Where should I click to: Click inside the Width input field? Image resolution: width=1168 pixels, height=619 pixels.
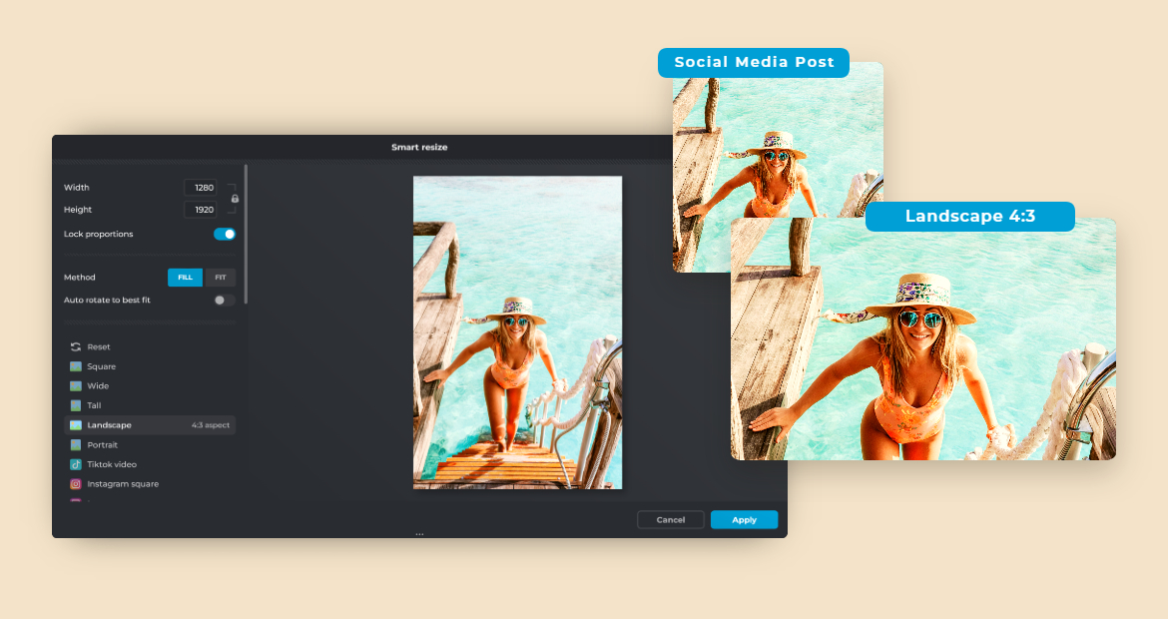[x=208, y=187]
